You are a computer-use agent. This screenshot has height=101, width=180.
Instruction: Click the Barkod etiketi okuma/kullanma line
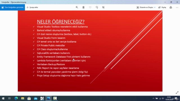(53, 30)
